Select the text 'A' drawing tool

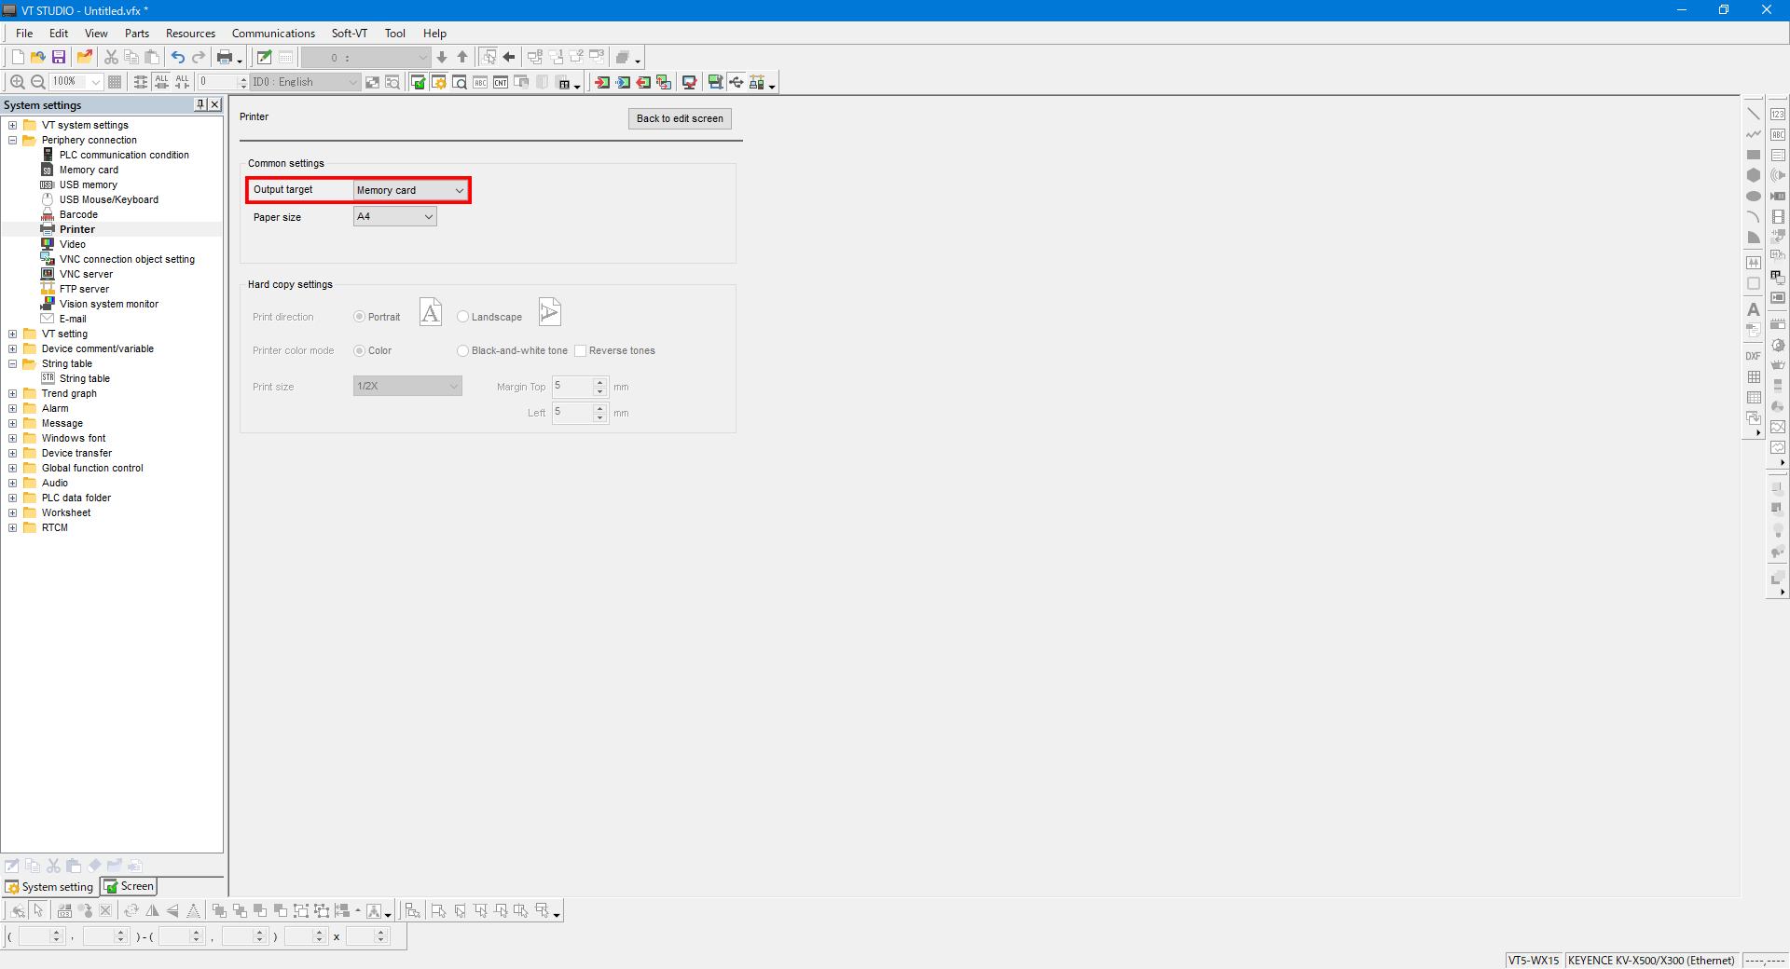(1753, 309)
